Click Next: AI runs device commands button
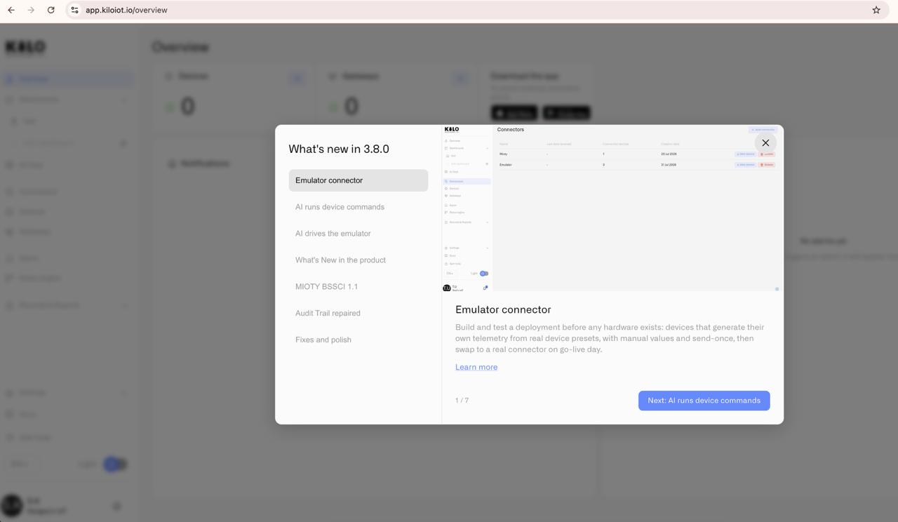Image resolution: width=898 pixels, height=522 pixels. click(704, 401)
